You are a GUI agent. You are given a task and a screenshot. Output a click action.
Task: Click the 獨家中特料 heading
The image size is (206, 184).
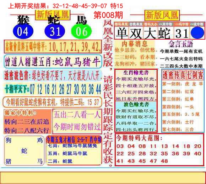(20, 113)
